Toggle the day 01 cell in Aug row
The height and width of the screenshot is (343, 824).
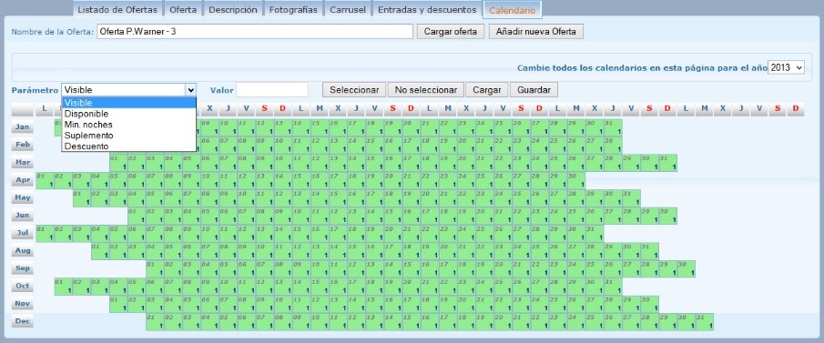[x=100, y=251]
